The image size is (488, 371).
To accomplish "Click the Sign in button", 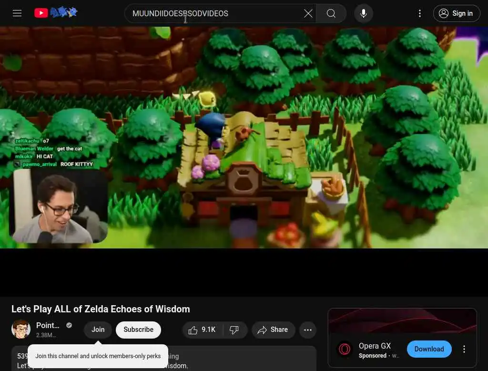I will [457, 13].
